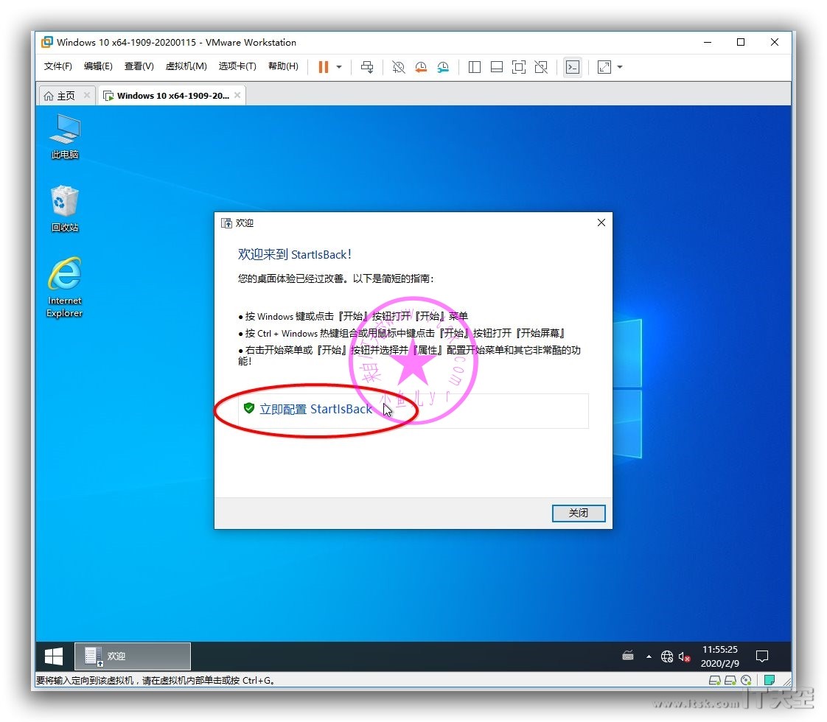Open the 虚拟机(M) menu
This screenshot has width=827, height=722.
tap(186, 66)
